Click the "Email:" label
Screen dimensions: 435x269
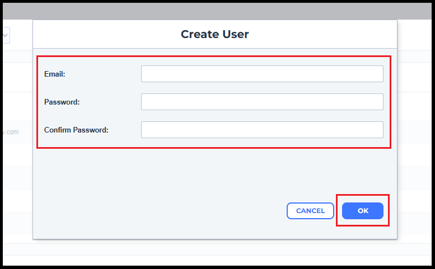click(x=55, y=74)
